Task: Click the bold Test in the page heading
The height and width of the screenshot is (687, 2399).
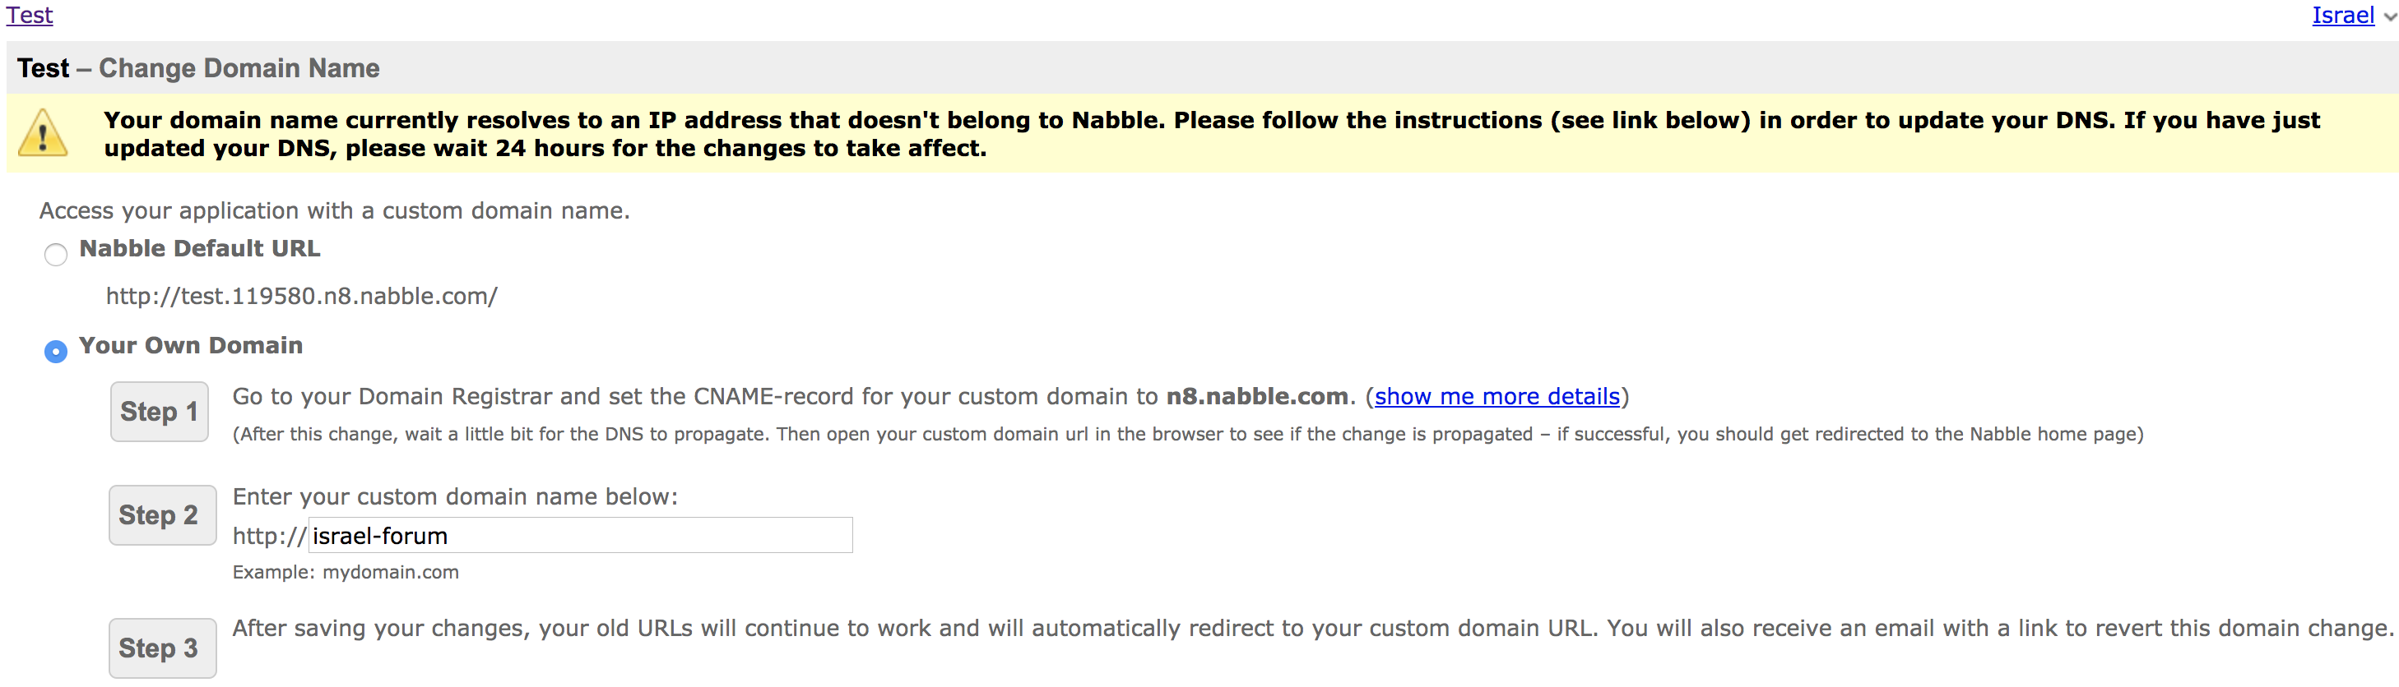Action: 43,69
